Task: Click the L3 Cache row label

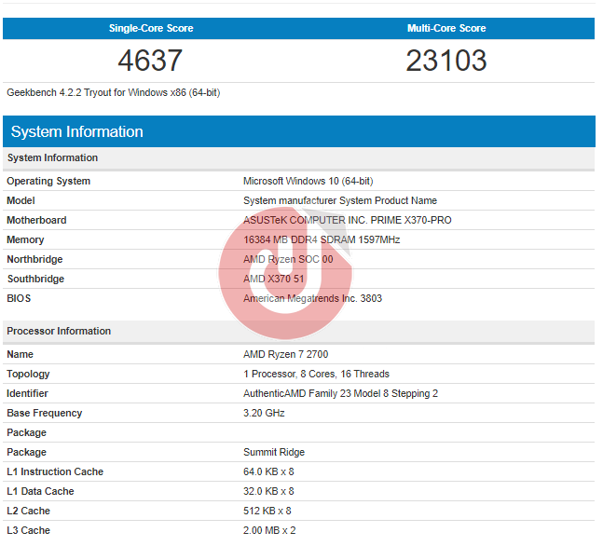Action: (28, 530)
